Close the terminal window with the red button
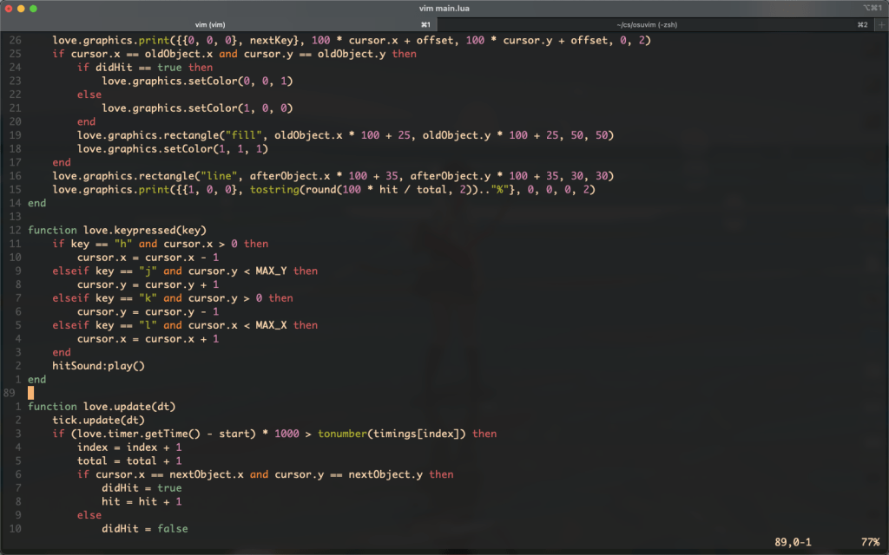The image size is (889, 555). point(8,8)
